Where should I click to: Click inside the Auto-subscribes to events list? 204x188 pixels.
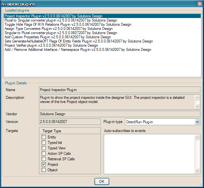pyautogui.click(x=149, y=154)
